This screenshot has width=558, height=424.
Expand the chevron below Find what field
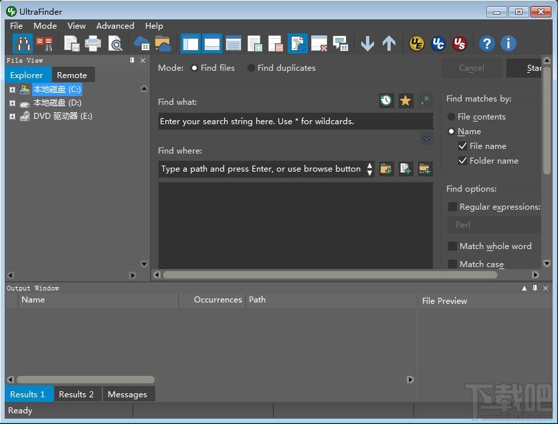[426, 139]
